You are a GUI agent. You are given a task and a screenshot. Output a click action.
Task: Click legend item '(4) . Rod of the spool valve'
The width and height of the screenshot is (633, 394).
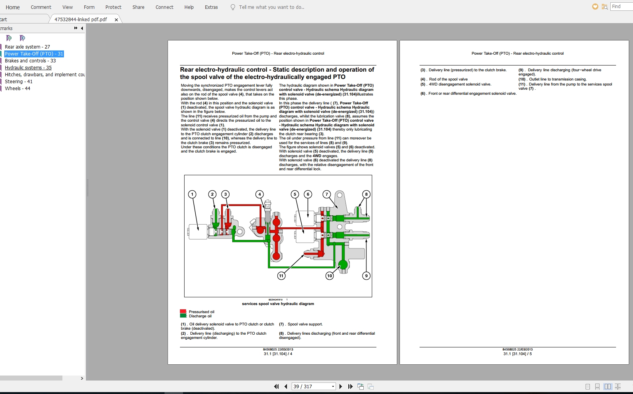pyautogui.click(x=444, y=79)
